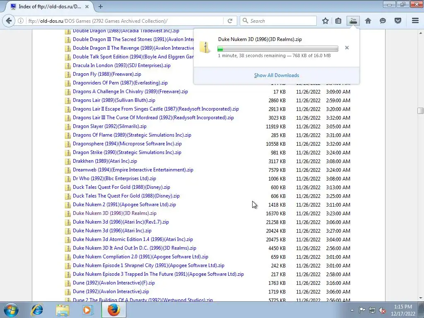Viewport: 424px width, 318px height.
Task: Click the 21258 KB size text
Action: (x=275, y=222)
